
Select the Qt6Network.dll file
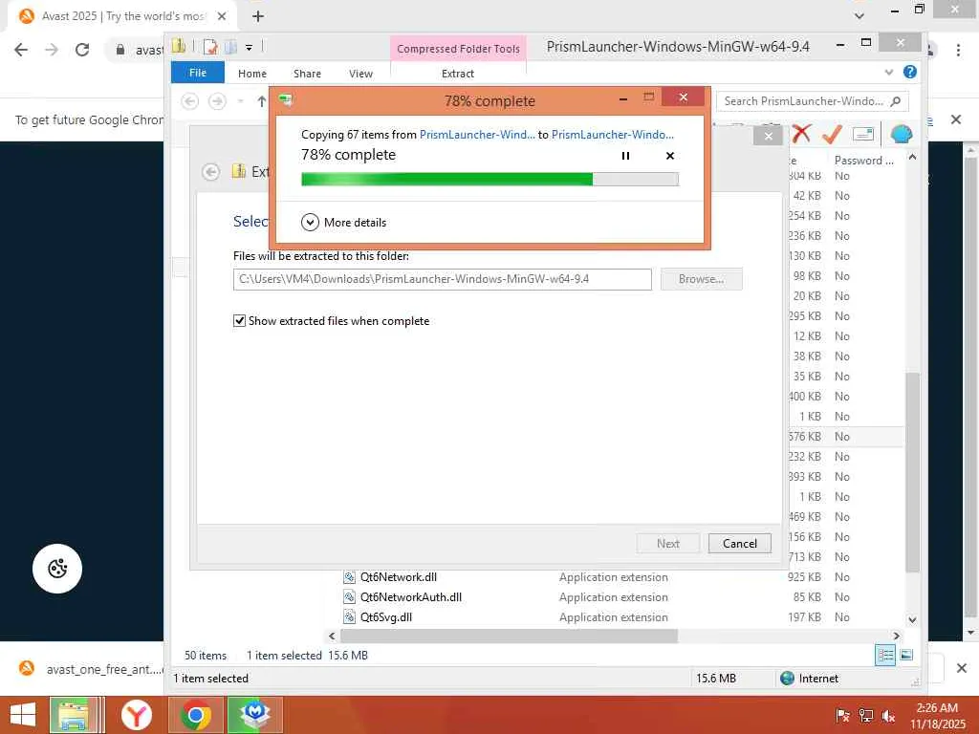tap(398, 577)
